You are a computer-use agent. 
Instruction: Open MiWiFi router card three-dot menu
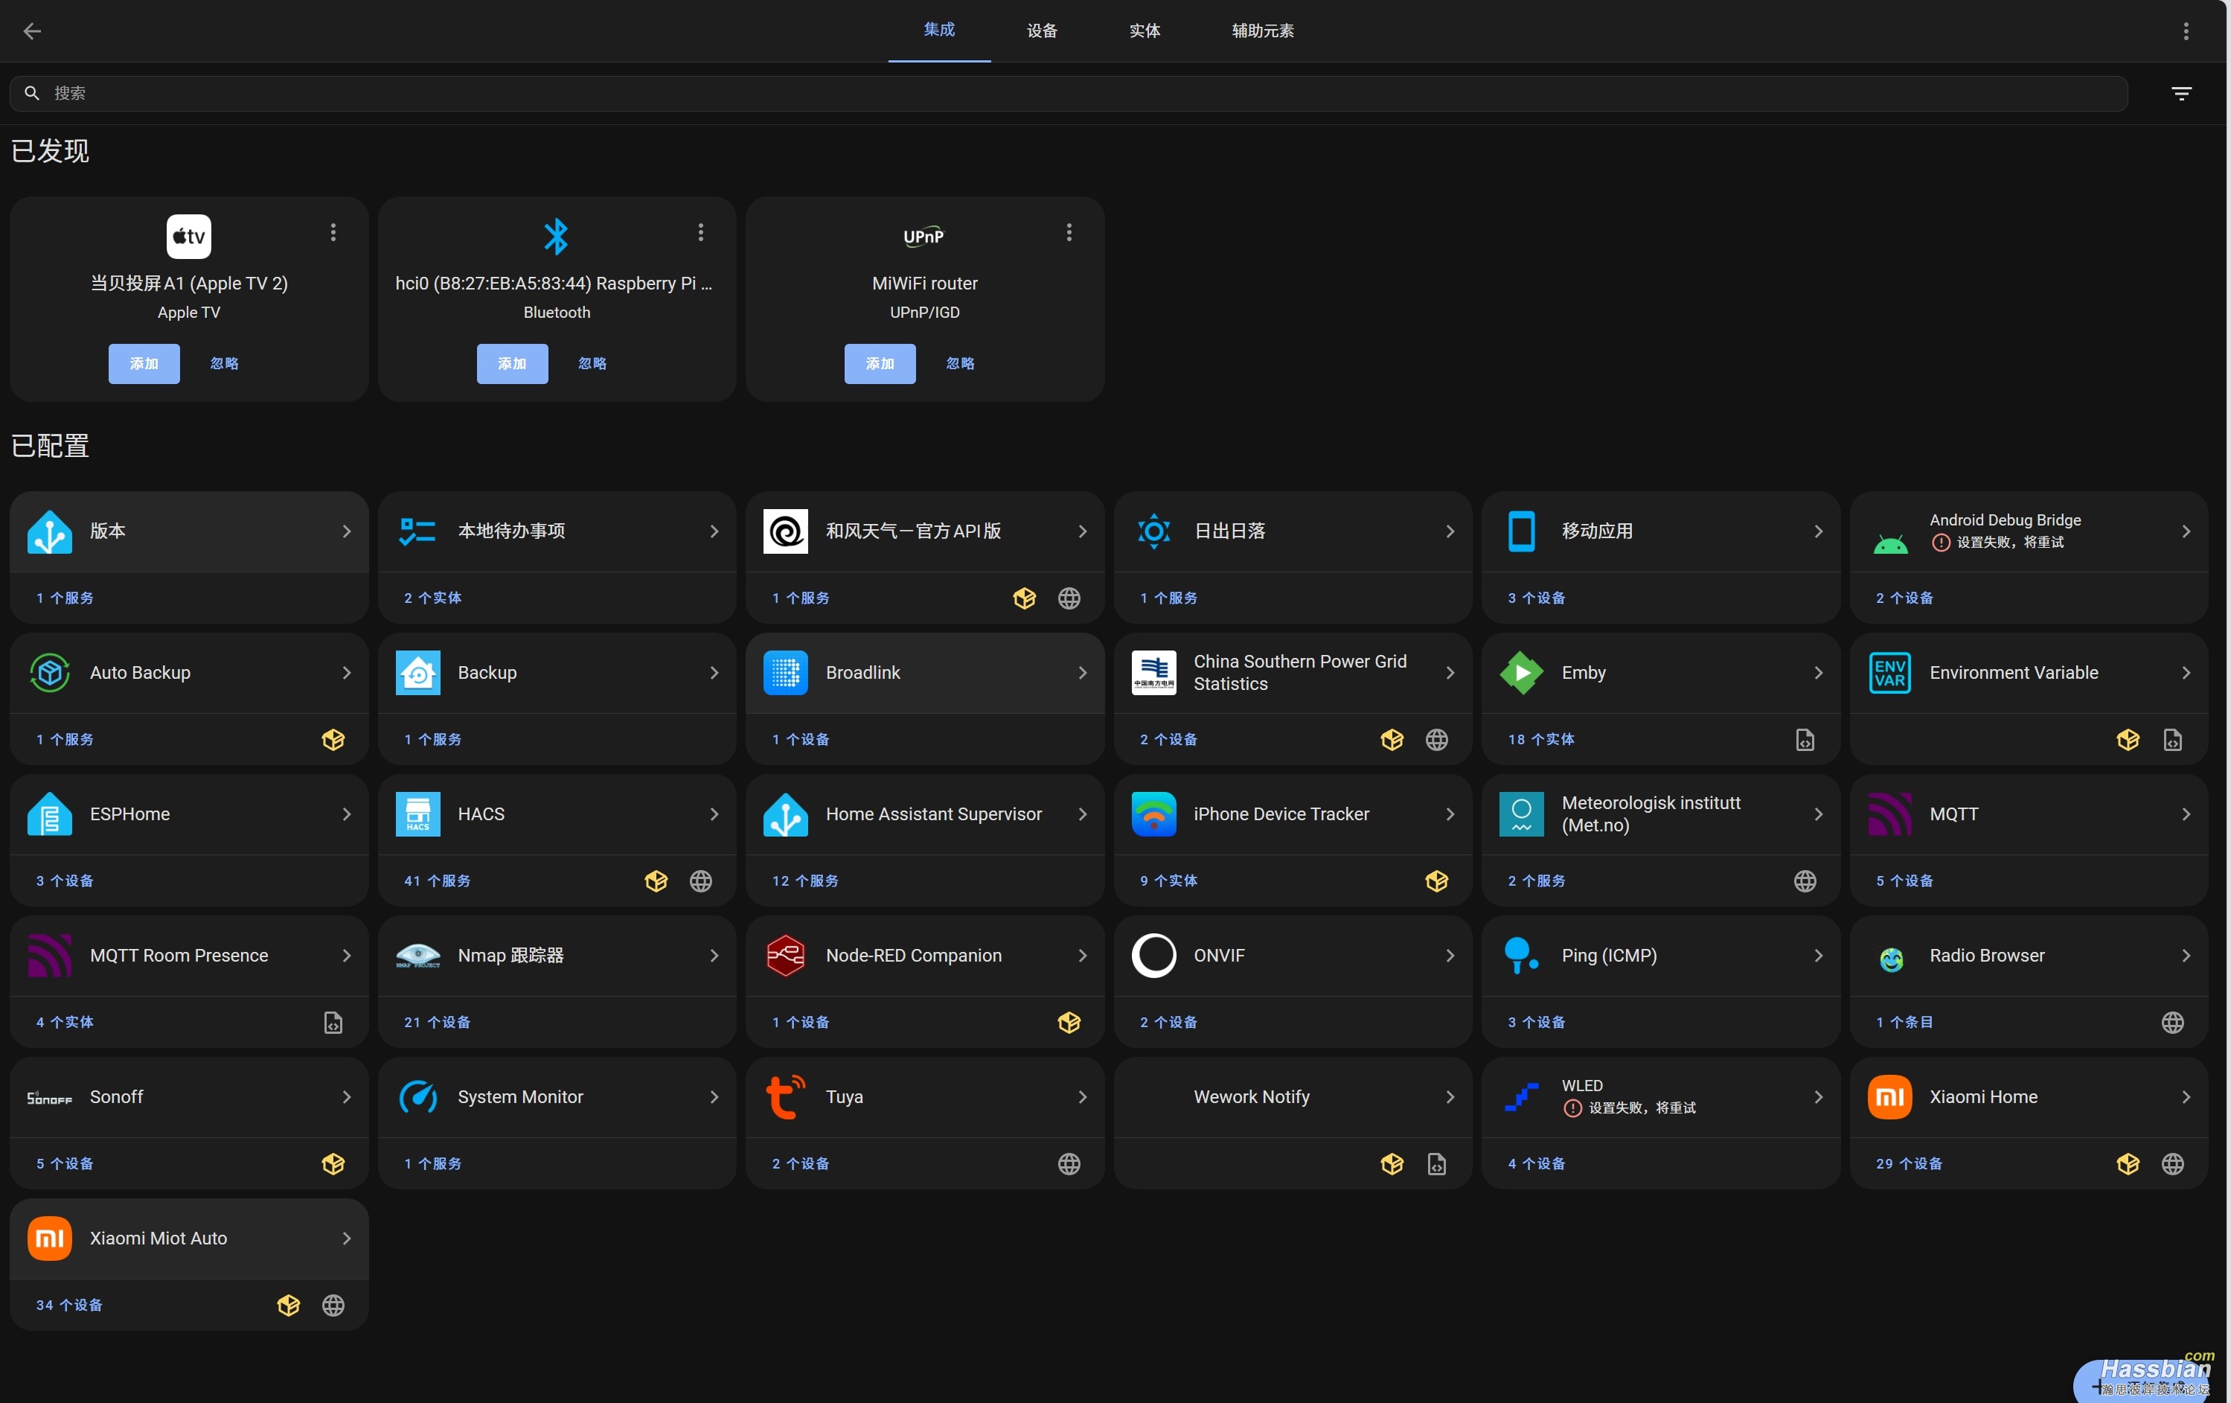point(1069,231)
